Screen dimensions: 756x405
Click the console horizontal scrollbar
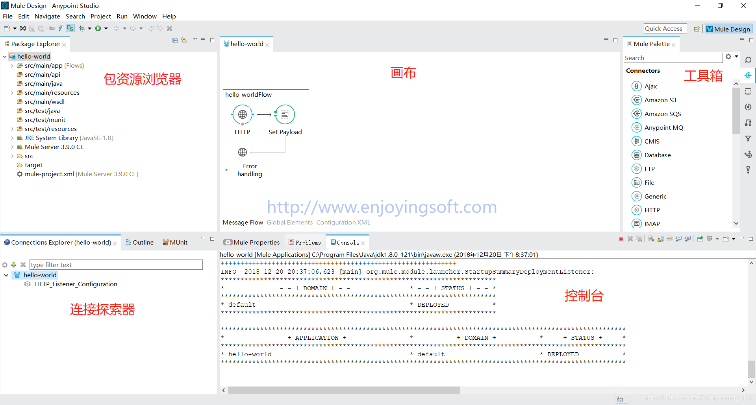344,390
